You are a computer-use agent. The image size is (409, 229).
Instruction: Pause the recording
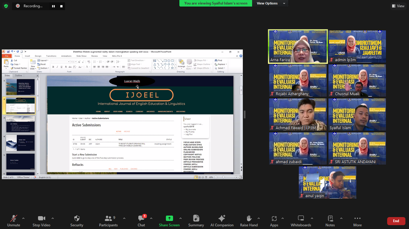click(53, 6)
